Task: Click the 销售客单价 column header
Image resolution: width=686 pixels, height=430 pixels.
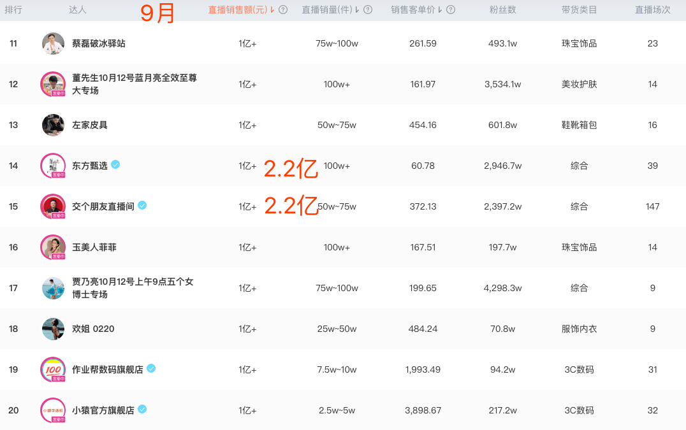Action: click(413, 10)
